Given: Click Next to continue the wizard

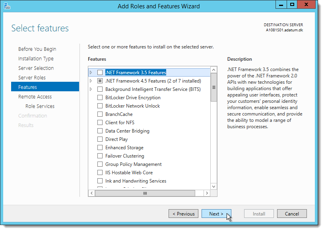Looking at the screenshot, I should tap(216, 214).
